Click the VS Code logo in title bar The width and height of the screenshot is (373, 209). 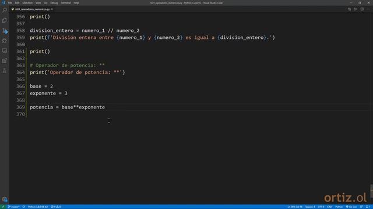[3, 3]
